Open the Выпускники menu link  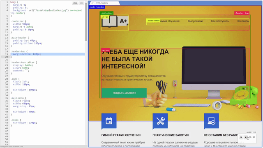pos(195,21)
